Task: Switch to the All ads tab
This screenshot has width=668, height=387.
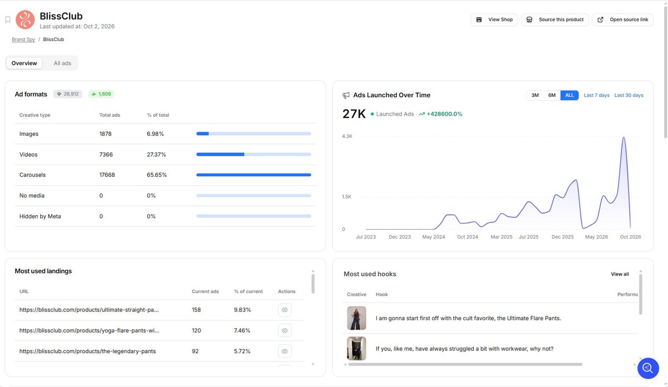Action: (x=62, y=63)
